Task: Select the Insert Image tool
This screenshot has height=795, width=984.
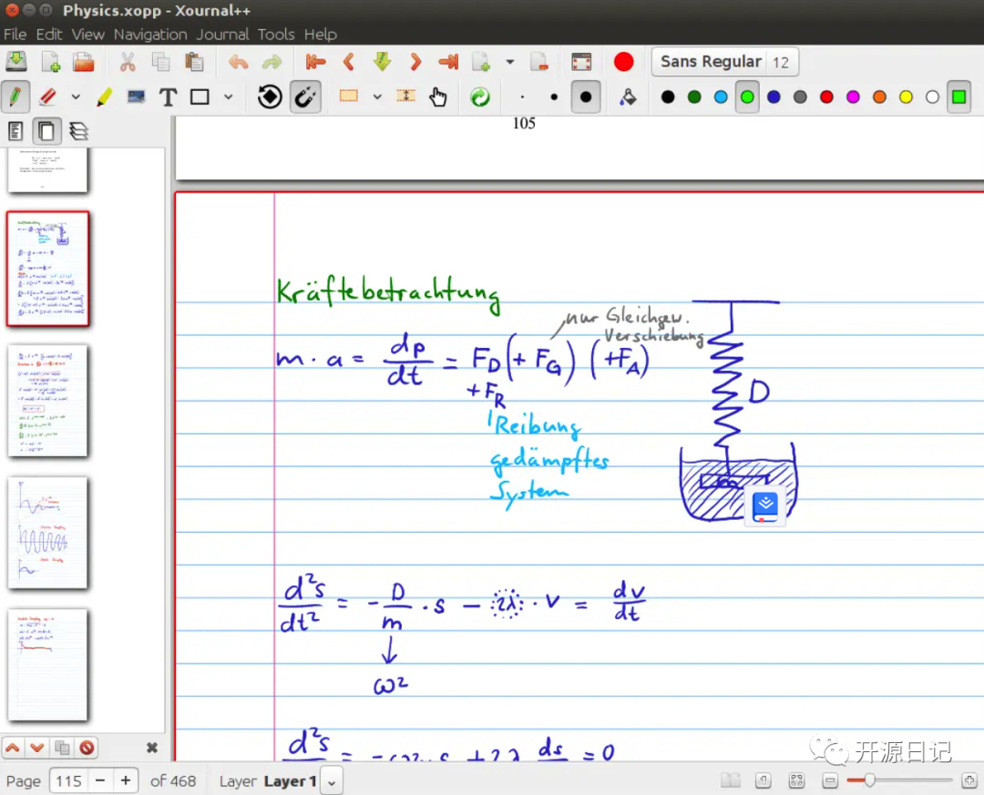Action: pos(136,97)
